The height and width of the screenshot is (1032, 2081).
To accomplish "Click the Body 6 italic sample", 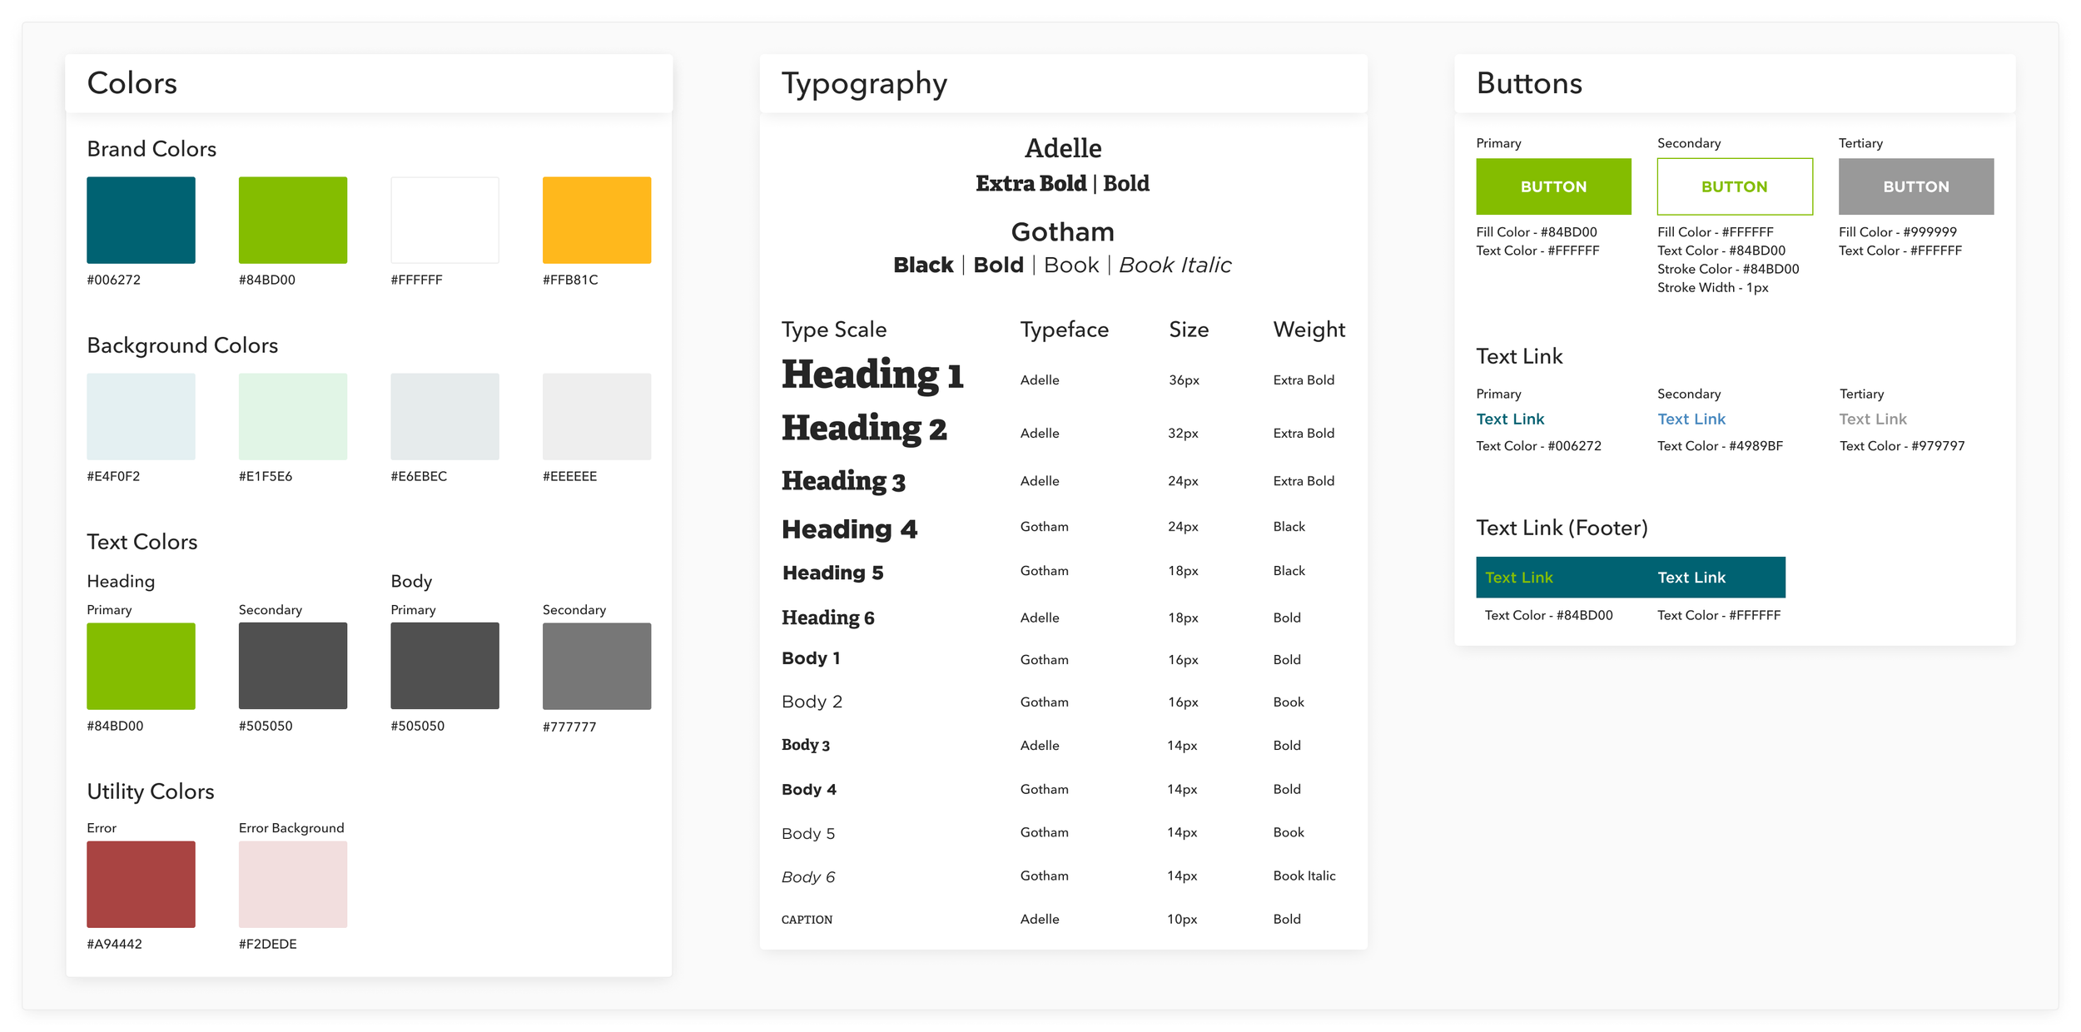I will click(x=807, y=876).
